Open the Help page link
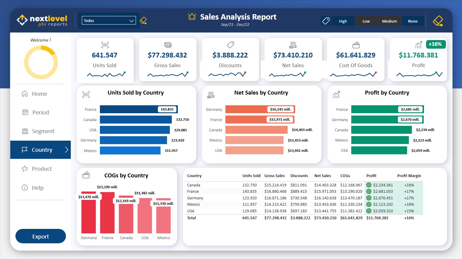The width and height of the screenshot is (462, 259). (38, 188)
